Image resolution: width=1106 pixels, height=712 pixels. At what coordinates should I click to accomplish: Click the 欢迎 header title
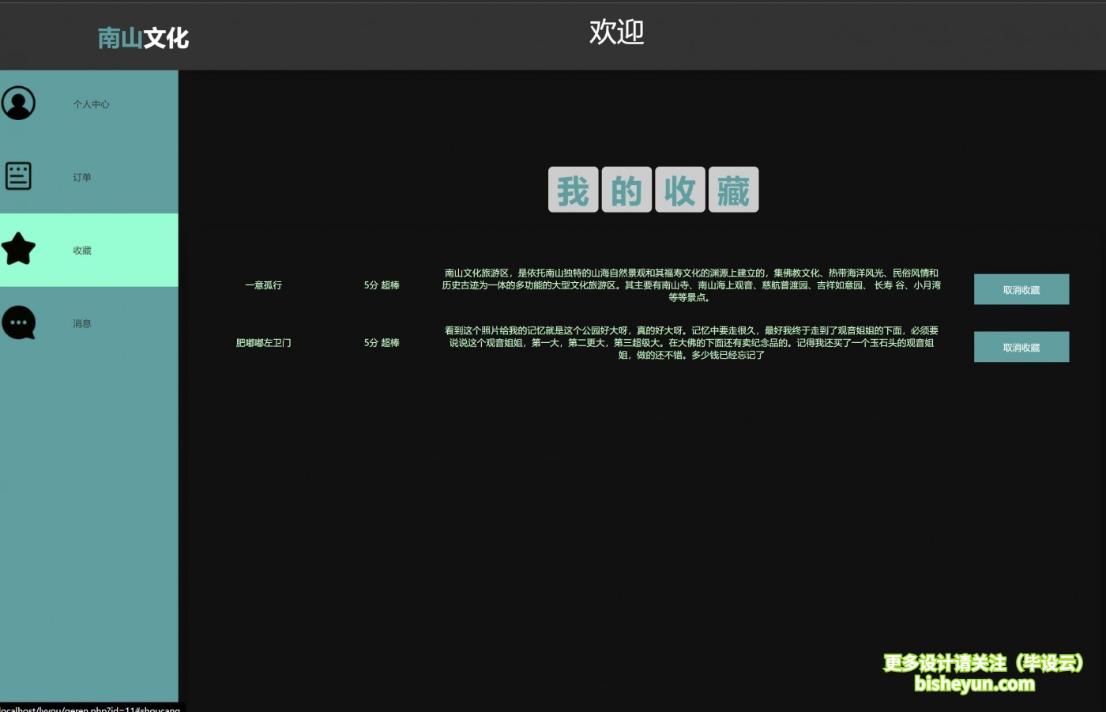tap(616, 32)
